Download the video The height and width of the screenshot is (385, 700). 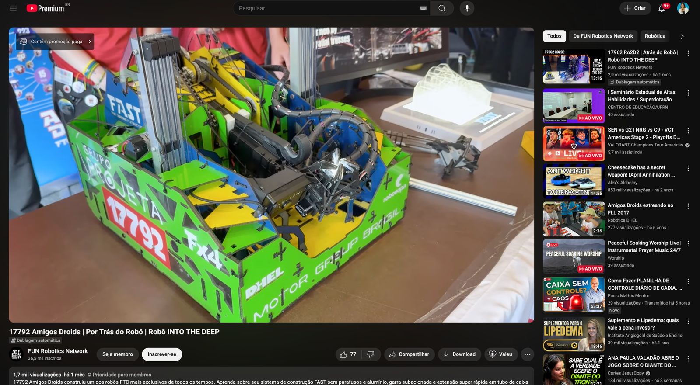pos(459,354)
